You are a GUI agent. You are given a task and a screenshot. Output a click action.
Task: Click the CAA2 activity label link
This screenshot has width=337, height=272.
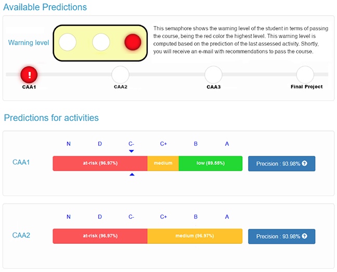[21, 235]
